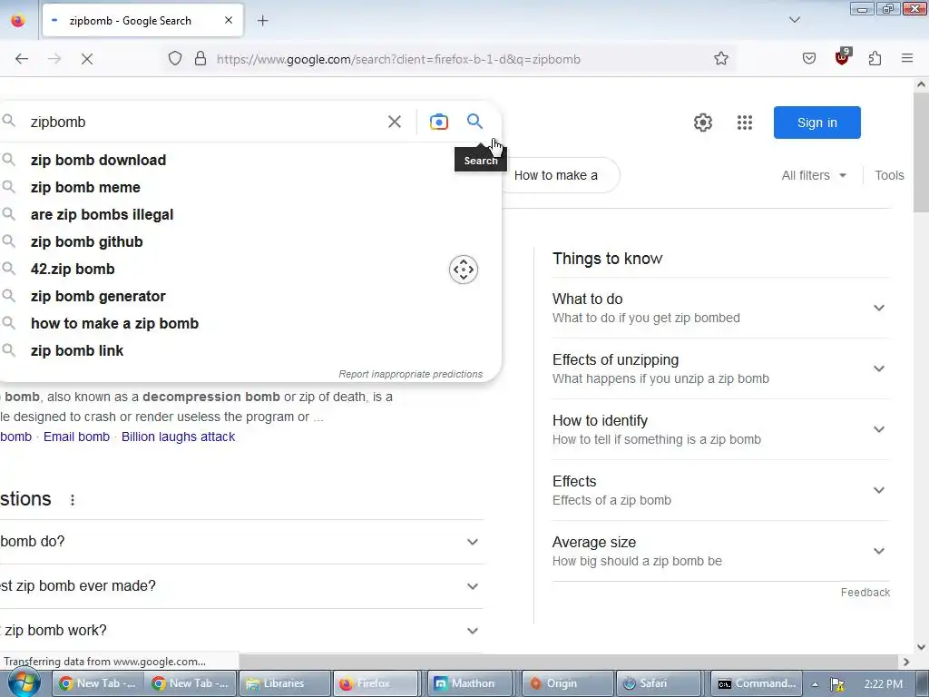The height and width of the screenshot is (697, 929).
Task: Open the Windows Start orb
Action: [24, 682]
